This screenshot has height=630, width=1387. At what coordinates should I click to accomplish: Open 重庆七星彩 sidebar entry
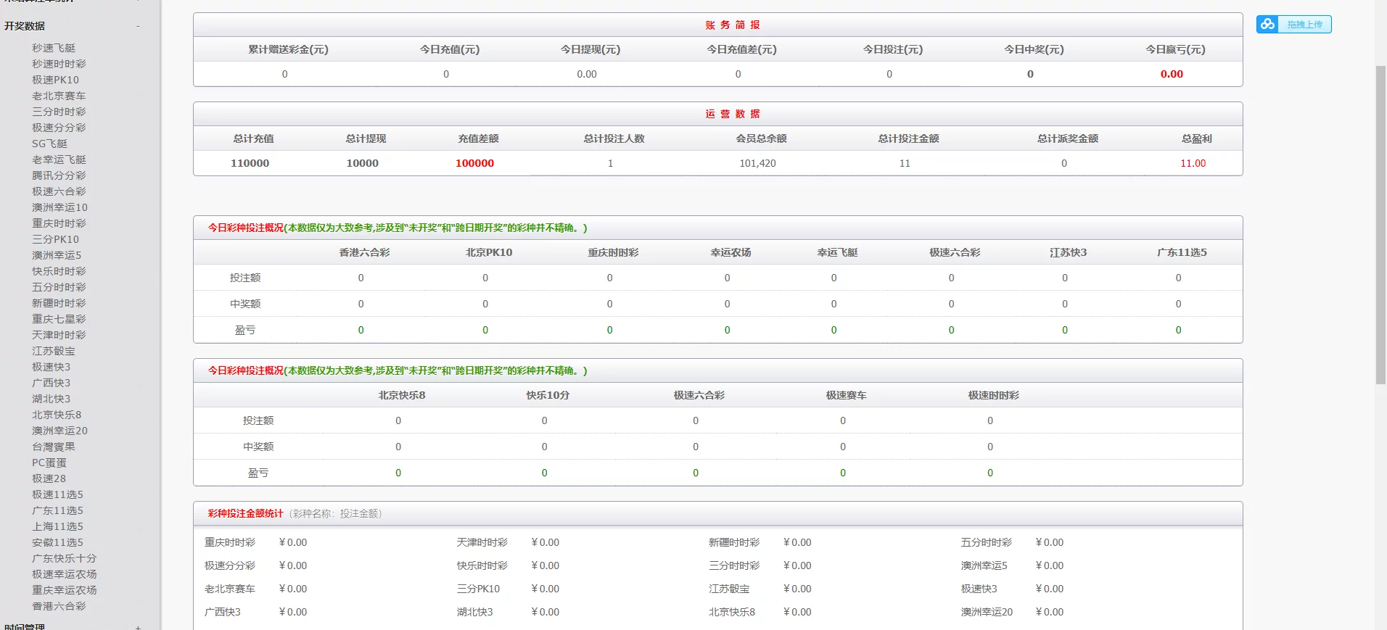coord(59,319)
